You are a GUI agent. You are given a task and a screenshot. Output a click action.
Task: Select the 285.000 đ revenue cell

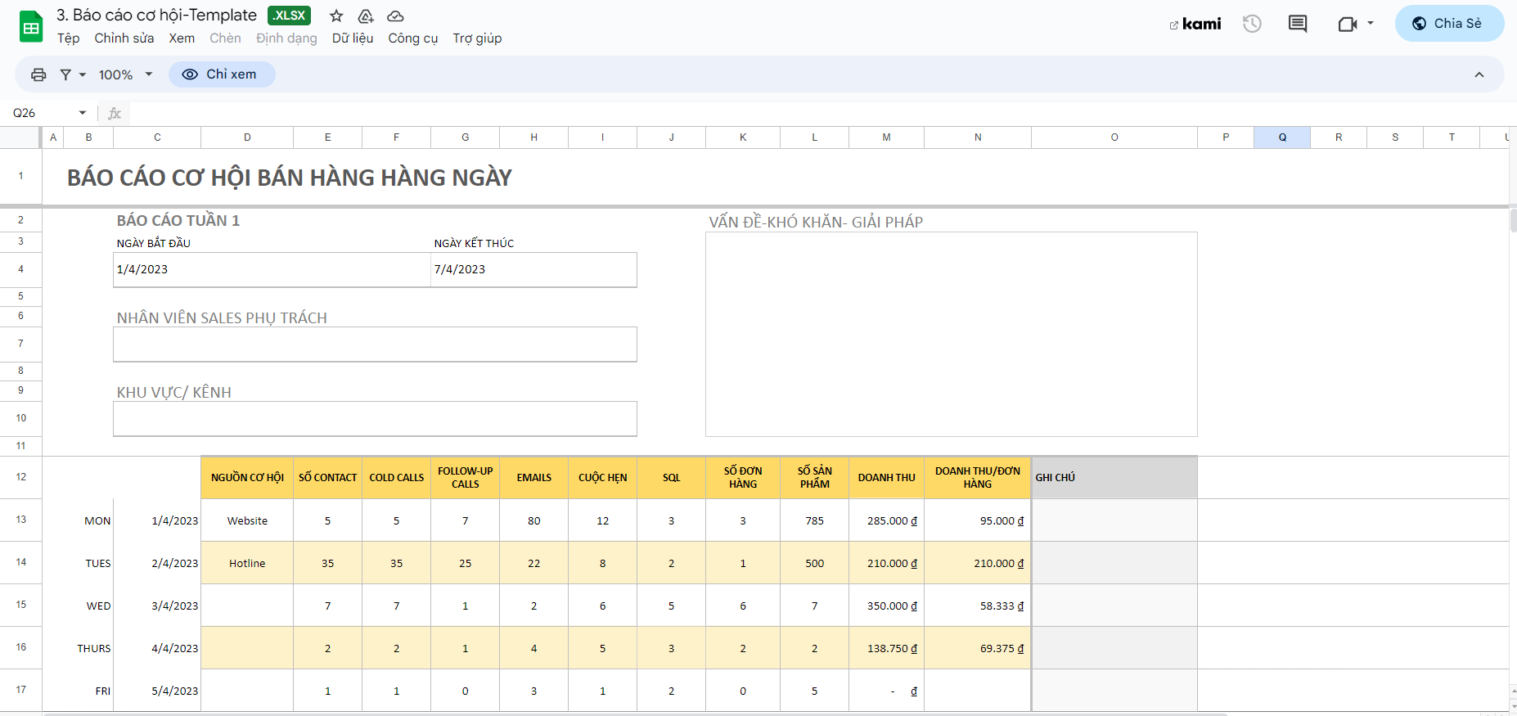[x=886, y=520]
